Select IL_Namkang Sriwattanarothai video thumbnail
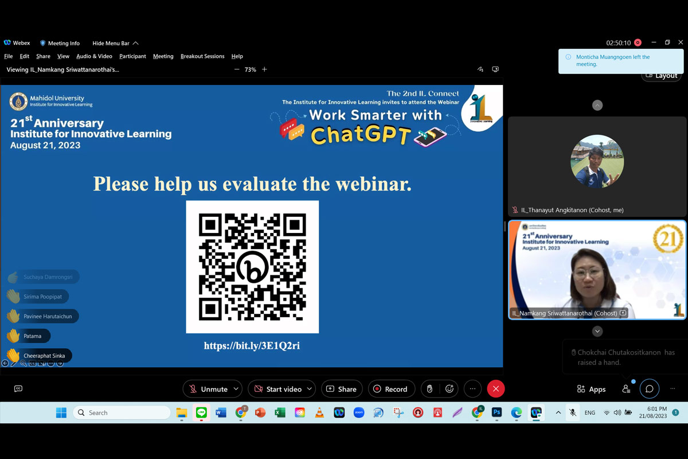This screenshot has width=688, height=459. pyautogui.click(x=597, y=270)
